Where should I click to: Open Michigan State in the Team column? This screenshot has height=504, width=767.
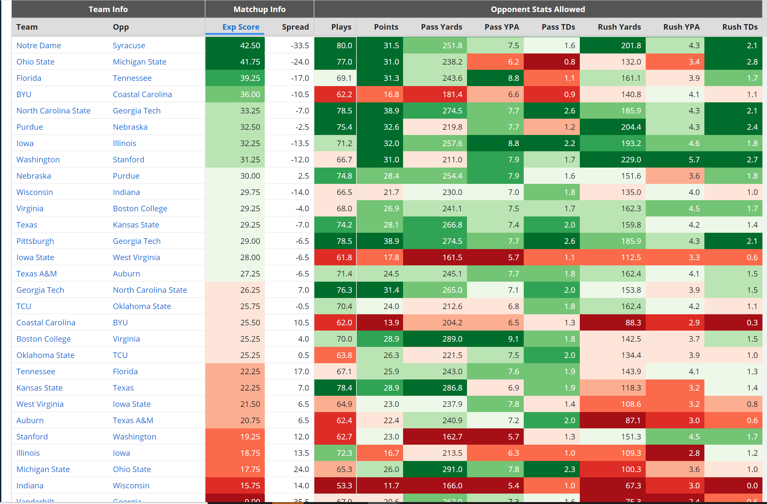coord(43,469)
